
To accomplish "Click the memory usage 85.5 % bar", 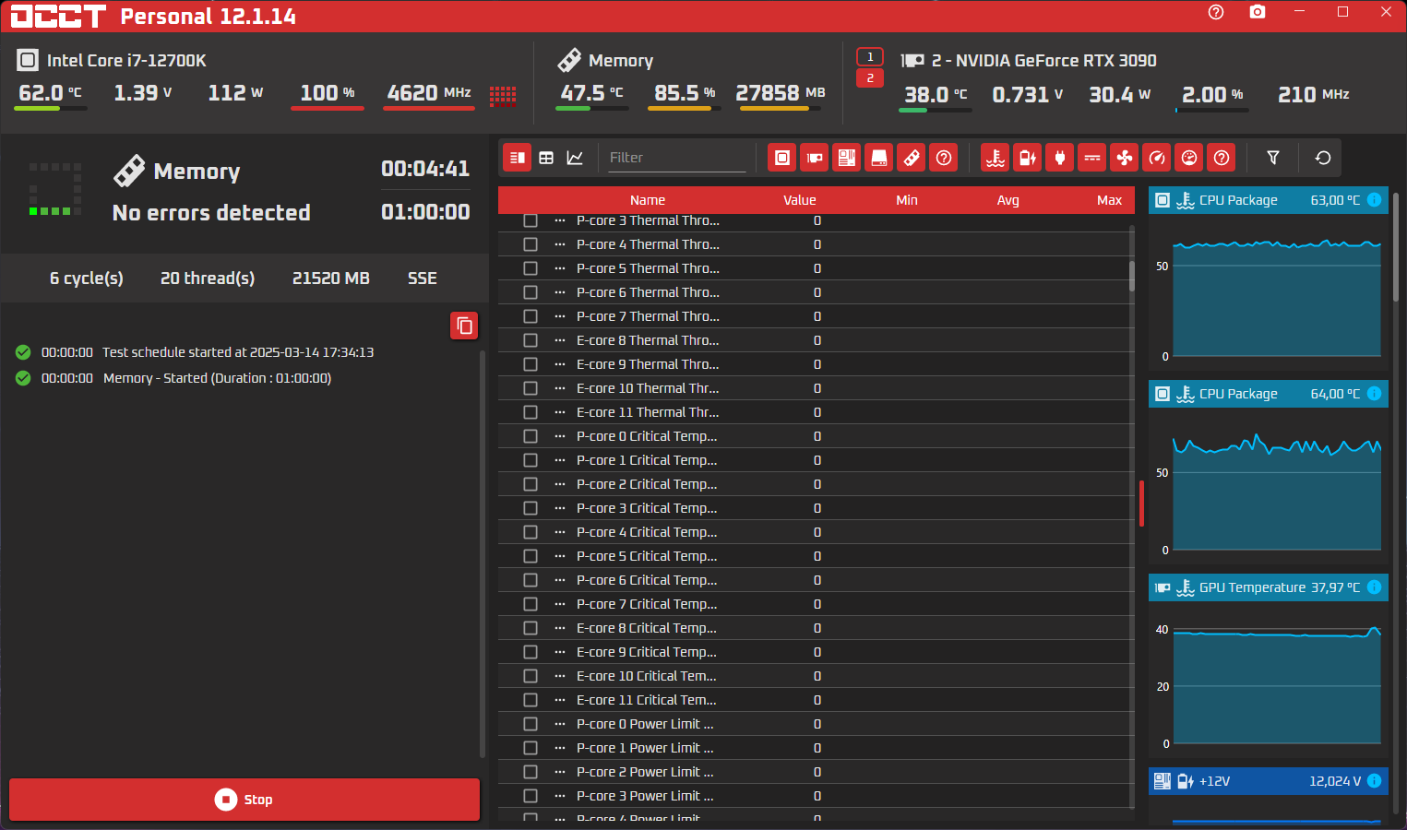I will (685, 108).
